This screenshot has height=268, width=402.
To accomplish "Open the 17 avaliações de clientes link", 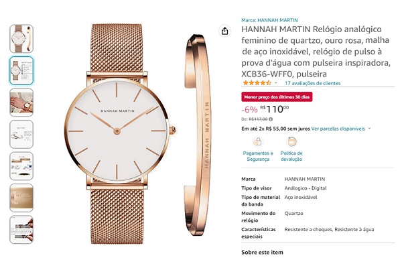I will point(312,83).
